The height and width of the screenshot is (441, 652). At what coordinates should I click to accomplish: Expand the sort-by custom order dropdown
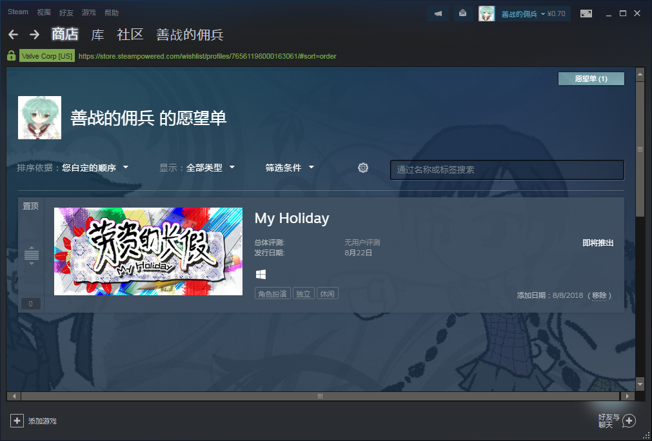(x=95, y=168)
